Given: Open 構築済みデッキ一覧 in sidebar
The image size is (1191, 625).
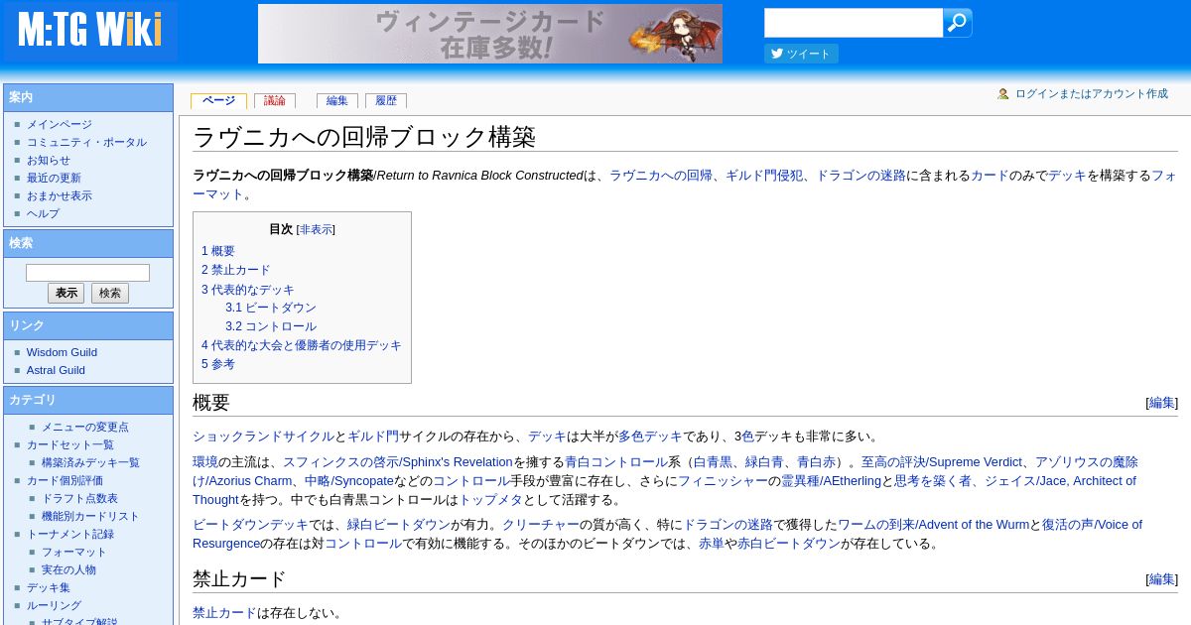Looking at the screenshot, I should point(90,463).
